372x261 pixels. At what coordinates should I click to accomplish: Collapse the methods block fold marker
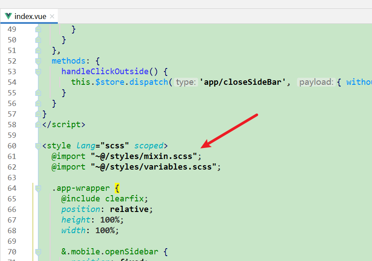(x=38, y=61)
